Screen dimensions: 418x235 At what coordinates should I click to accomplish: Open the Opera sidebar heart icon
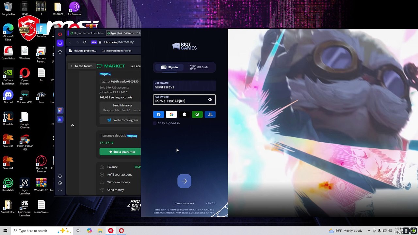click(x=60, y=176)
